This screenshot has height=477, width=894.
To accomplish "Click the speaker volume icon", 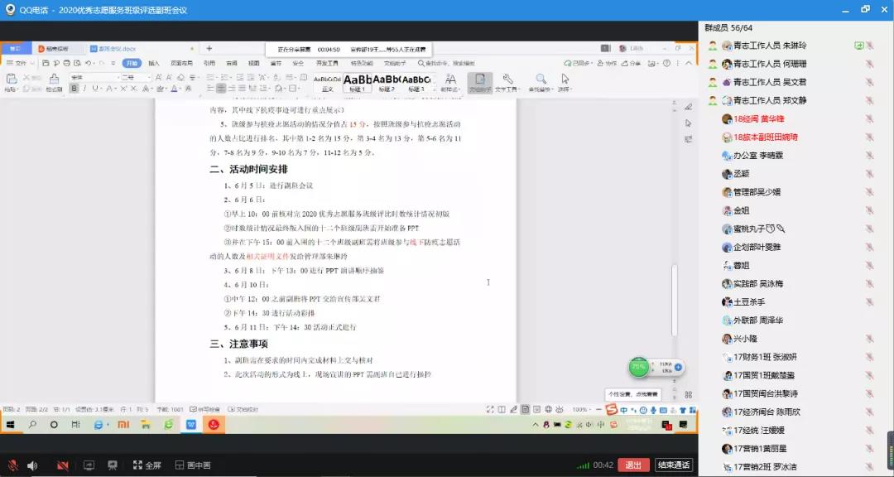I will coord(31,465).
